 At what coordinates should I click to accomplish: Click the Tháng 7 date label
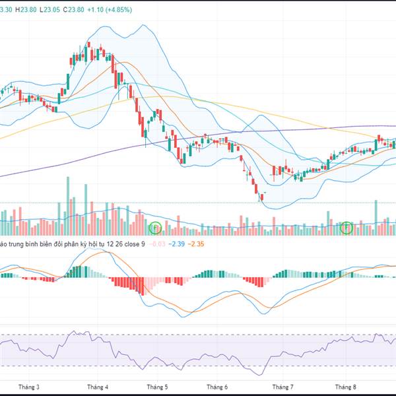282,387
